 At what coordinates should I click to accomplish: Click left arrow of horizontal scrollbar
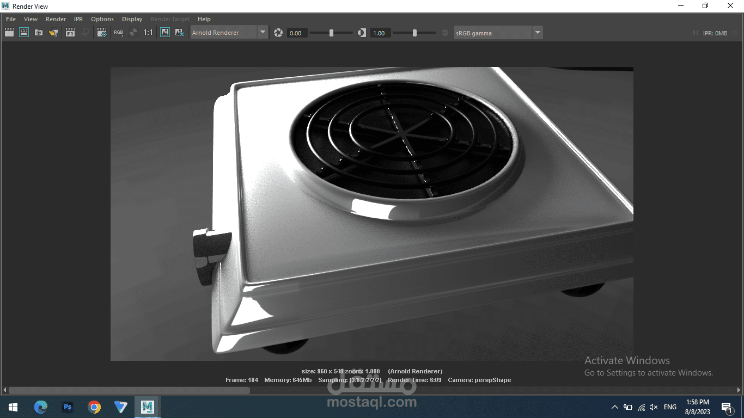click(x=4, y=390)
